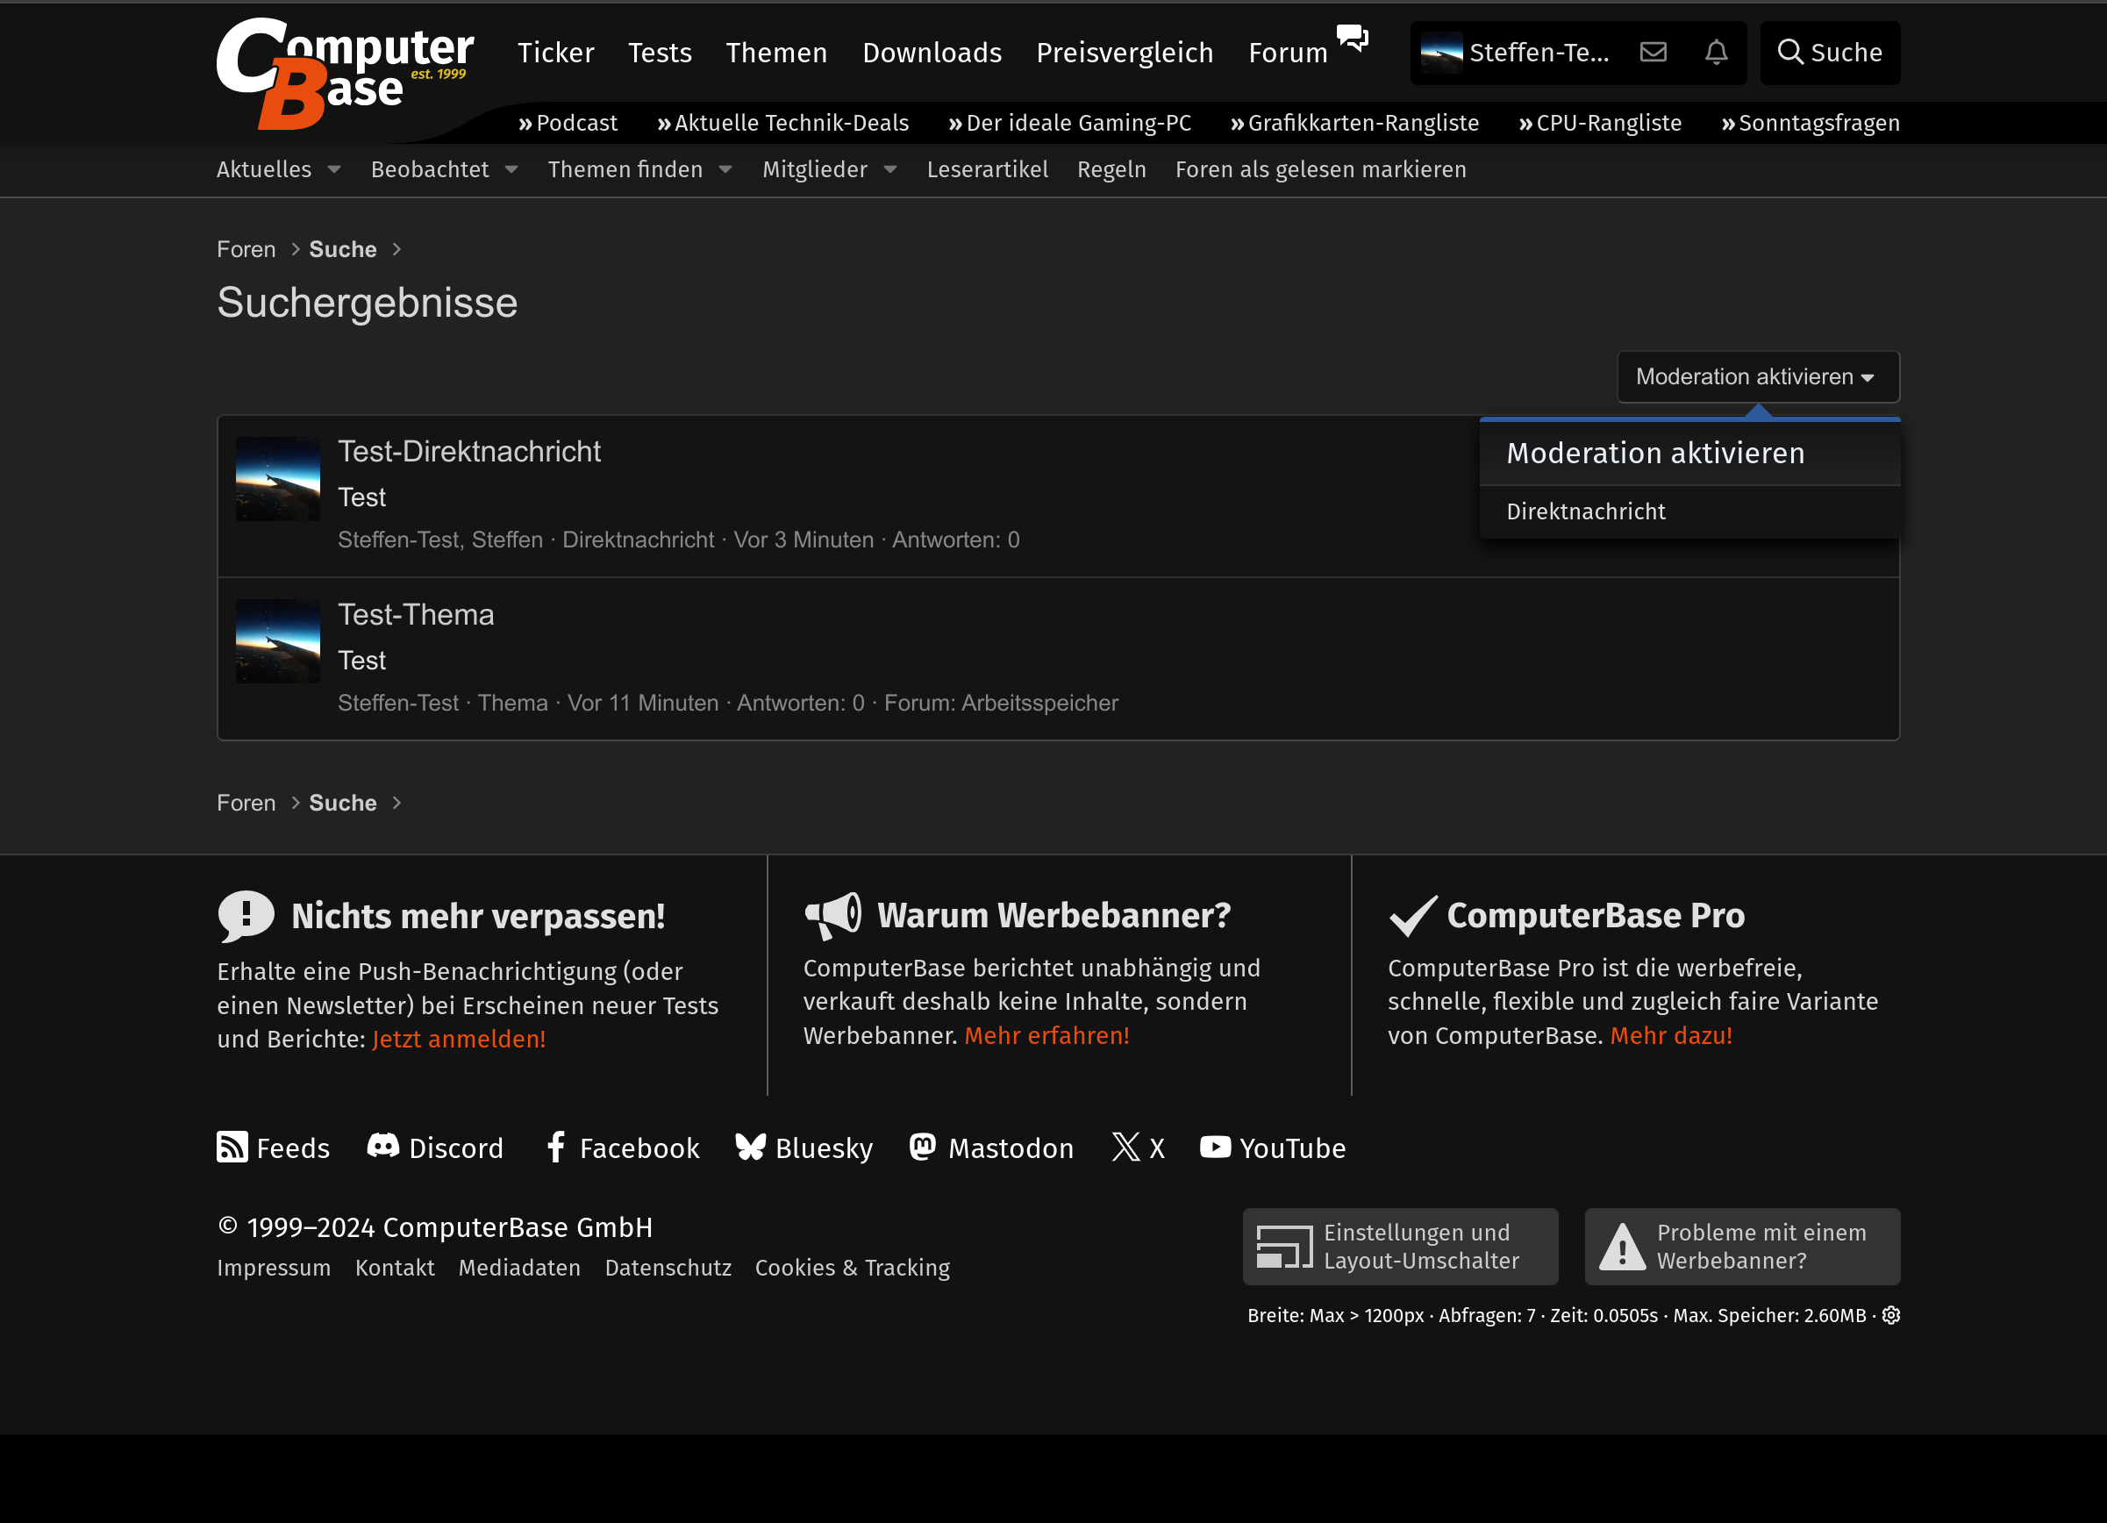Open the Mastodon icon link
The height and width of the screenshot is (1523, 2107).
[922, 1147]
